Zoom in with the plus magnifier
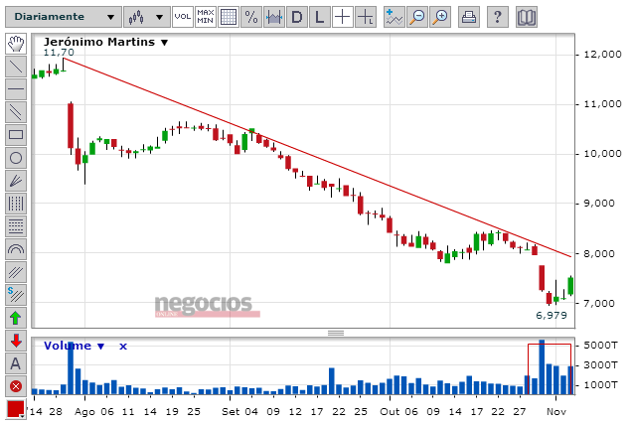Viewport: 631px width, 425px height. [440, 17]
